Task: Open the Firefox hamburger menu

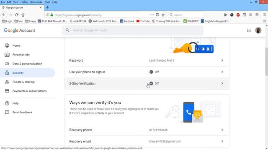Action: [264, 15]
